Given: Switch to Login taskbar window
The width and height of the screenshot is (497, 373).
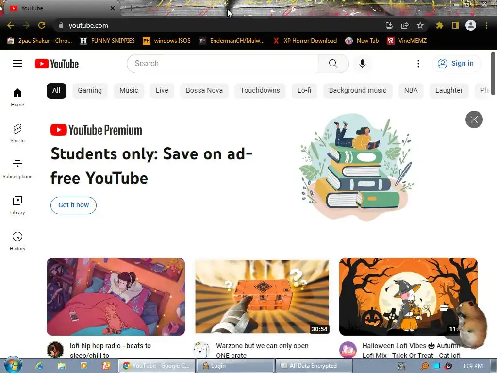Looking at the screenshot, I should tap(235, 366).
